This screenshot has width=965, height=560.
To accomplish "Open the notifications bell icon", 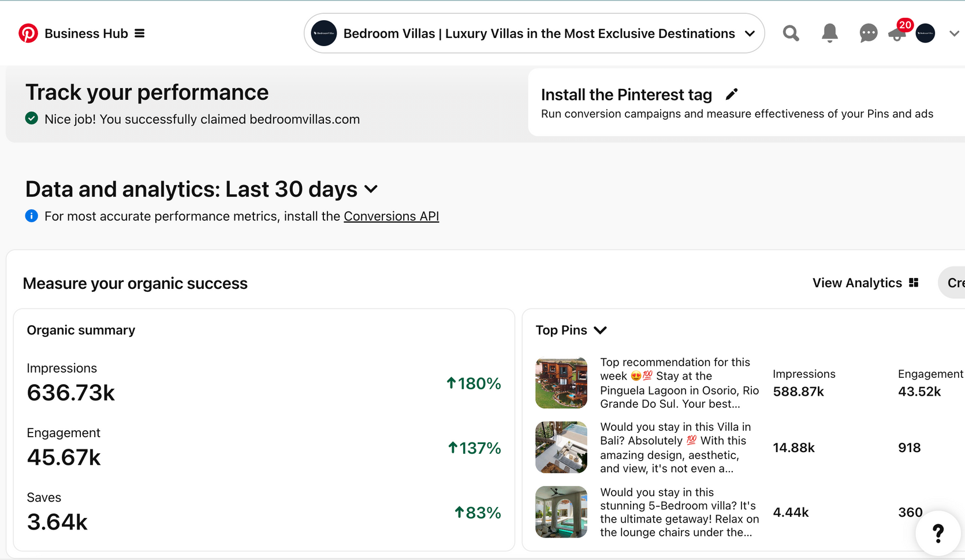I will tap(829, 33).
